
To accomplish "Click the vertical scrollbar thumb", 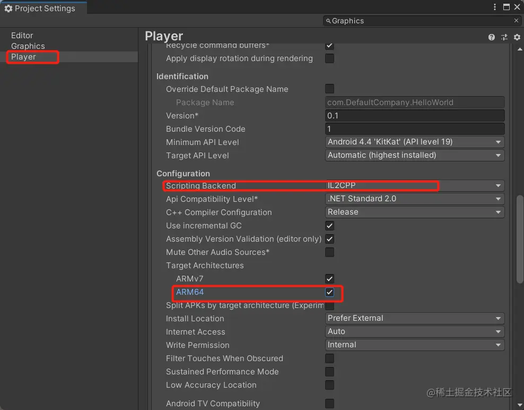I will [x=520, y=239].
